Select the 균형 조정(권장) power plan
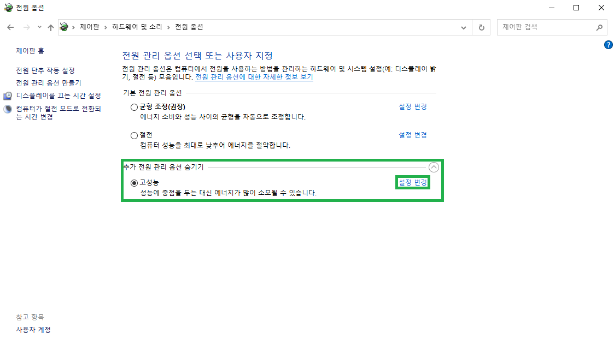 (x=135, y=107)
